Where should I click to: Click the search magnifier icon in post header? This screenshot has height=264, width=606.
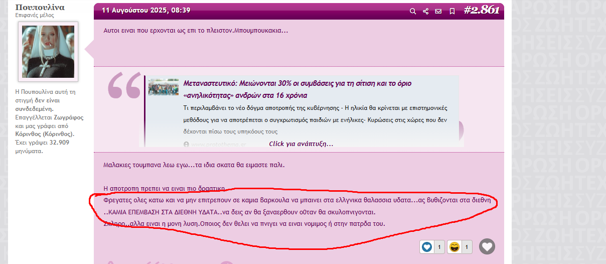click(413, 11)
